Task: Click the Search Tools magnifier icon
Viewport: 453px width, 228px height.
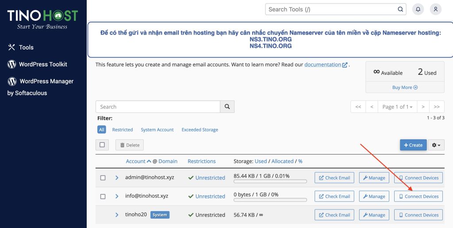Action: coord(400,9)
